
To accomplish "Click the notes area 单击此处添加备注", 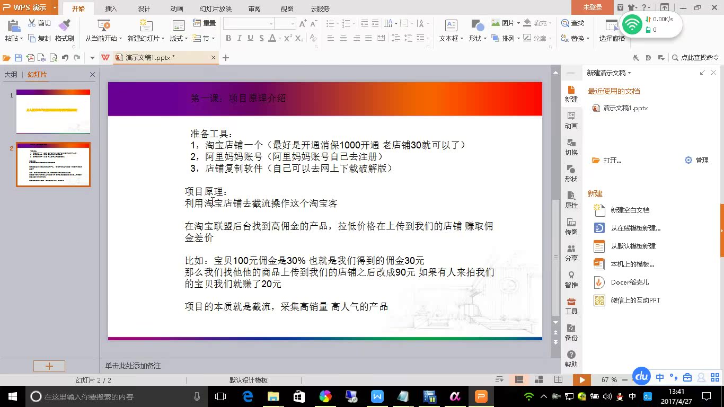I will (133, 366).
